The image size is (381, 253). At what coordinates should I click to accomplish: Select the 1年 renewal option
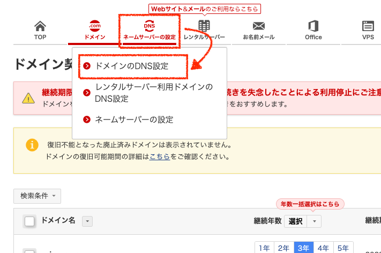pyautogui.click(x=264, y=248)
